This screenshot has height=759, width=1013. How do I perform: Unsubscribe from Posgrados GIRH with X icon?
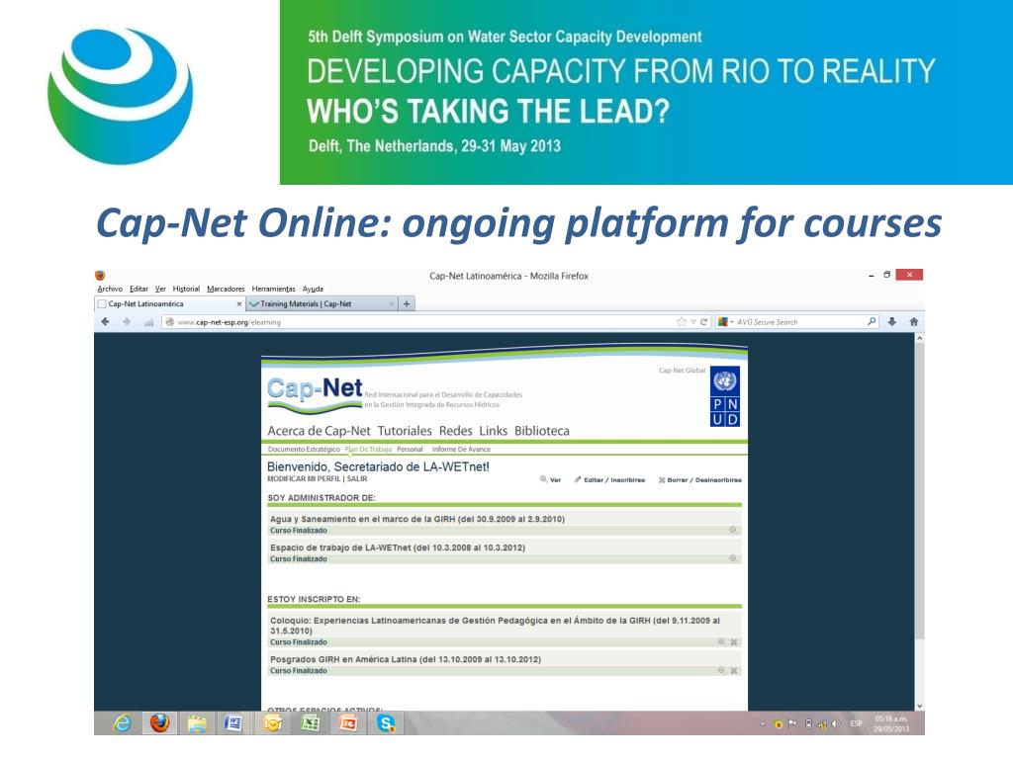pyautogui.click(x=734, y=671)
